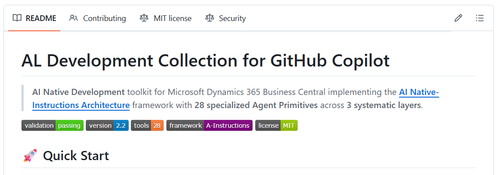Switch to the README tab label
The image size is (503, 175).
point(41,18)
